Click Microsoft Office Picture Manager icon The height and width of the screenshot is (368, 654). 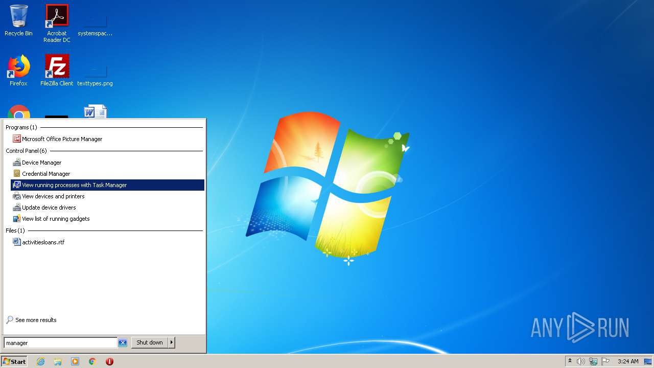coord(17,139)
